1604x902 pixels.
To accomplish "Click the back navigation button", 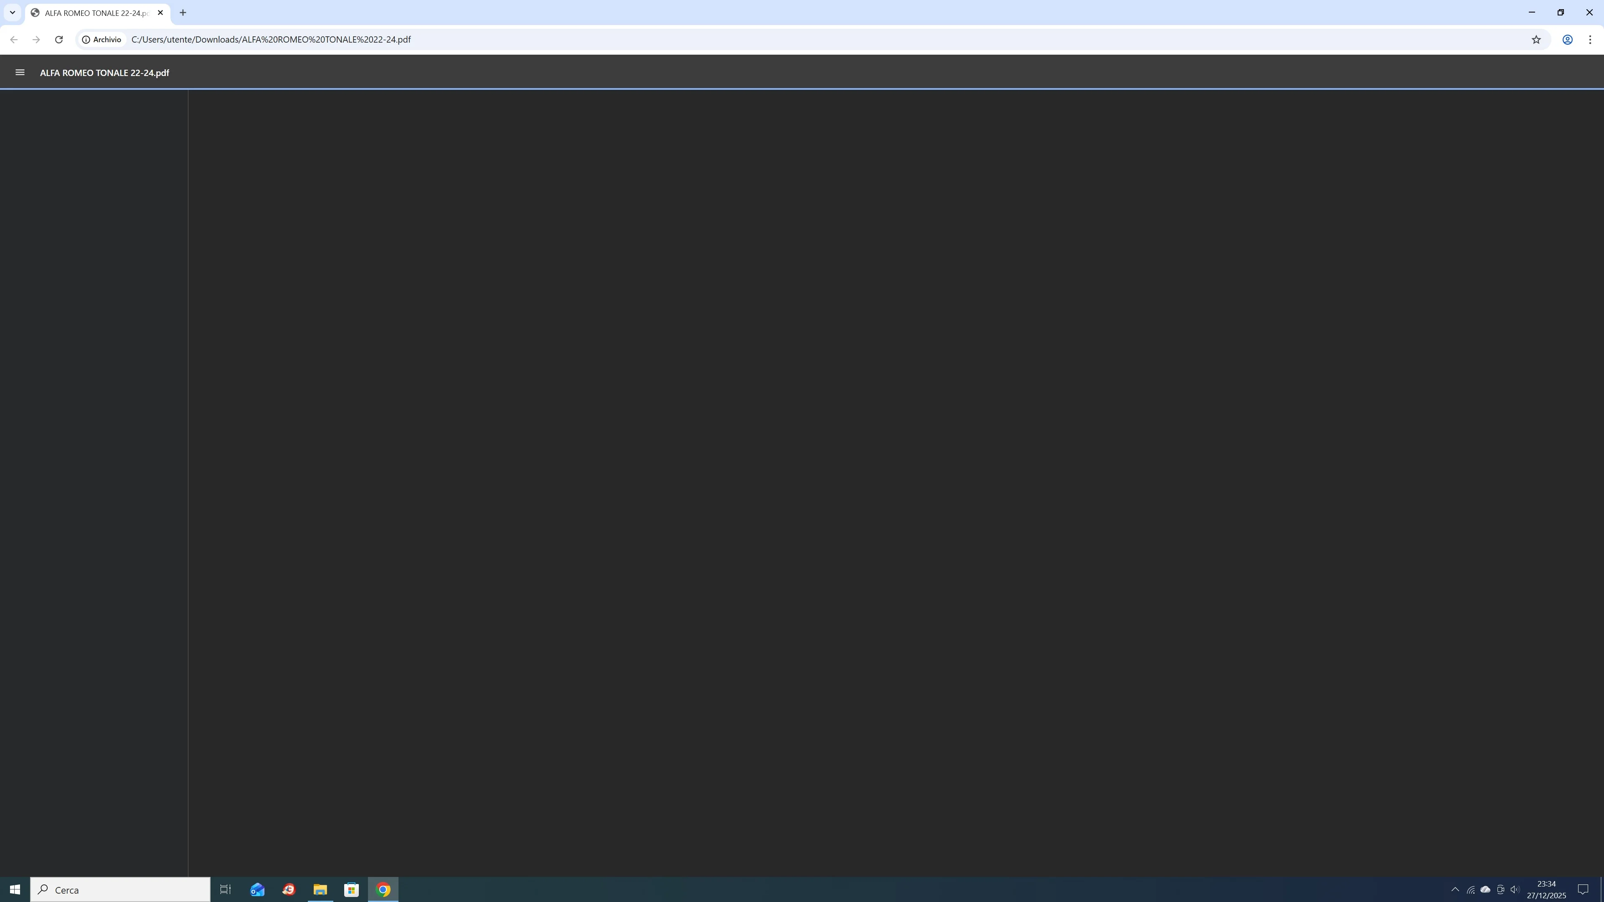I will 14,39.
